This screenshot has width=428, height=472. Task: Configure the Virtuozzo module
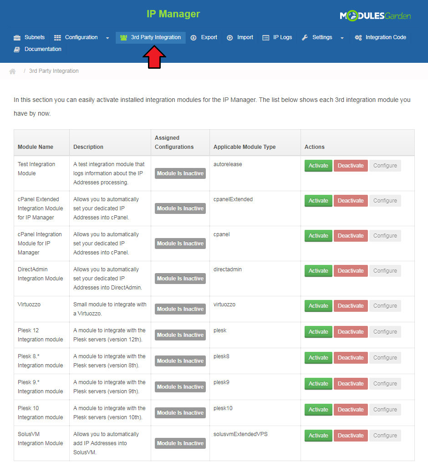point(385,306)
